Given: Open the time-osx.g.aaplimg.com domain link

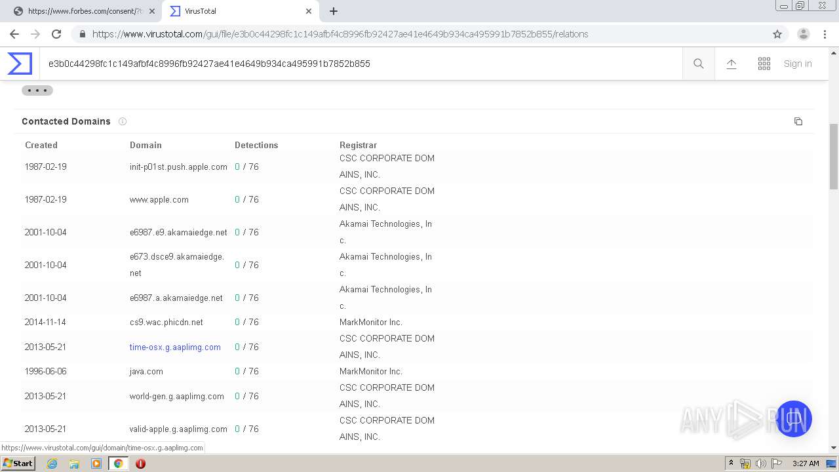Looking at the screenshot, I should (x=175, y=347).
